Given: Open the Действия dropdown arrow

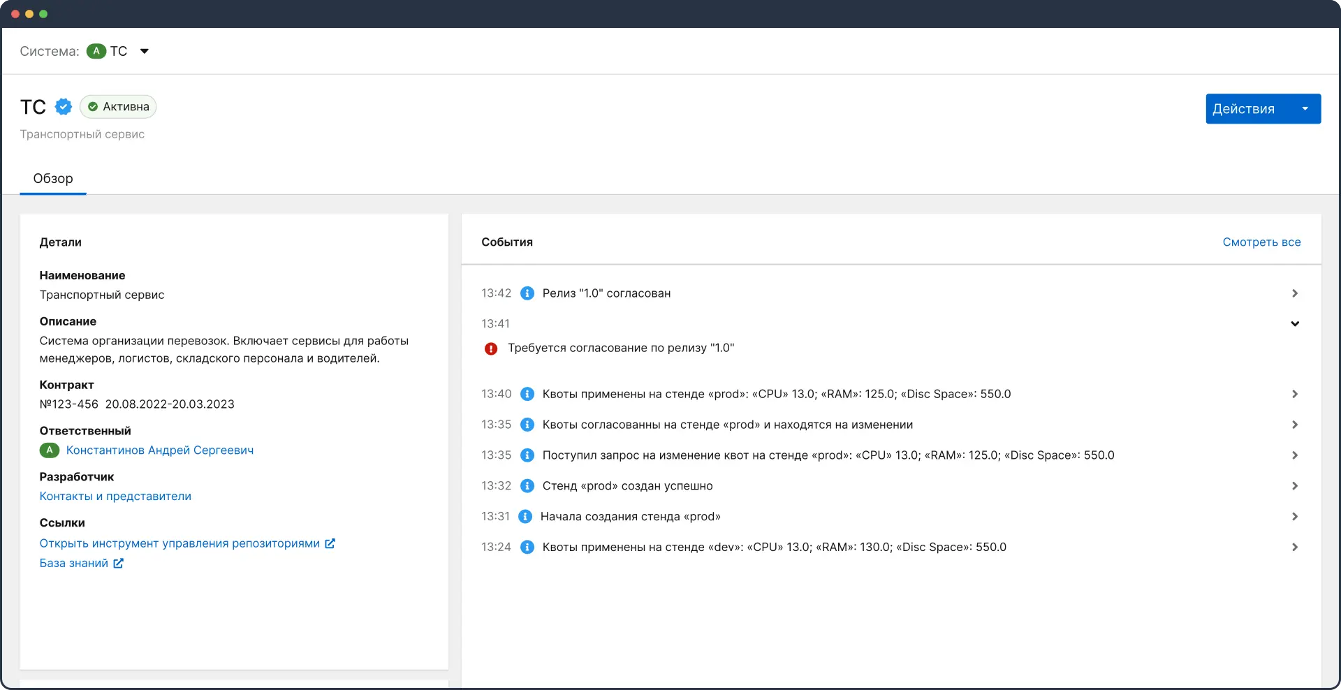Looking at the screenshot, I should [x=1305, y=109].
